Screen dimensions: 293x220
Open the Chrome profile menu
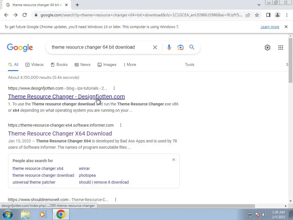click(x=278, y=15)
